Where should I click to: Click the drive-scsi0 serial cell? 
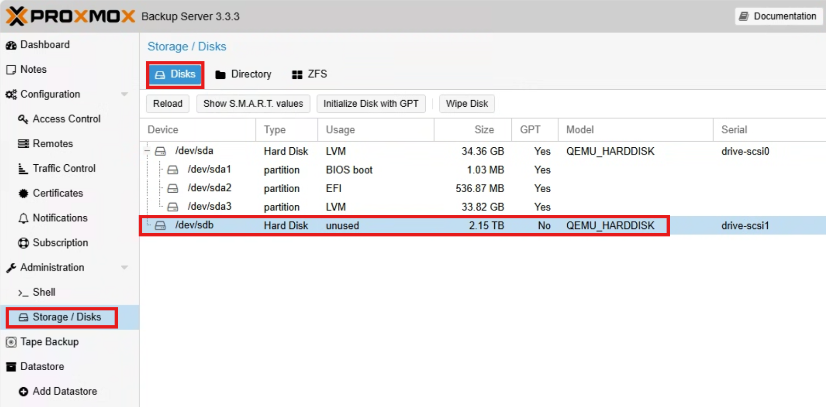745,152
